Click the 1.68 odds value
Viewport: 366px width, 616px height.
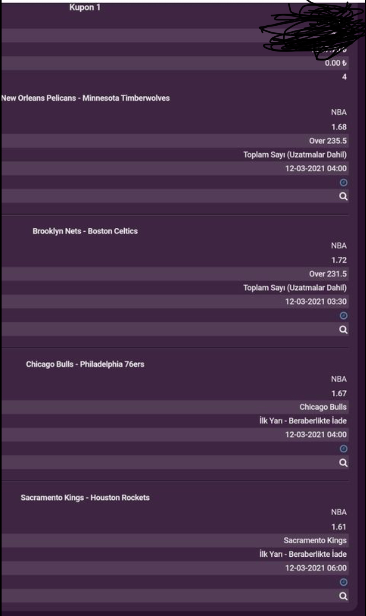coord(339,127)
